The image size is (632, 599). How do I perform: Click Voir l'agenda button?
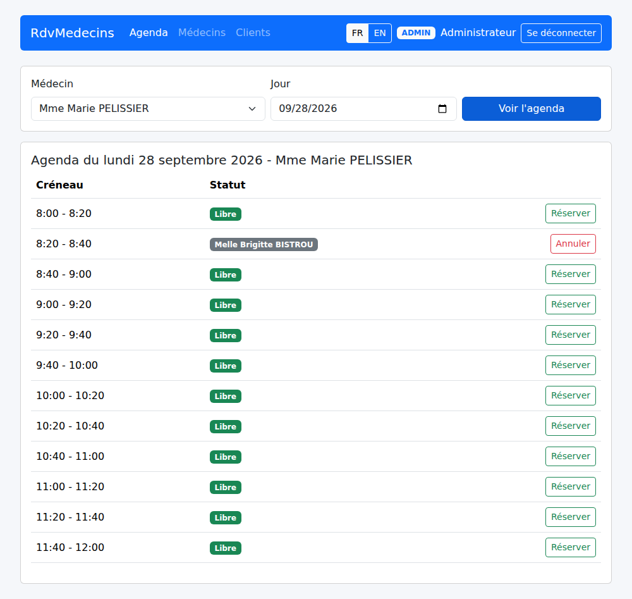point(532,109)
